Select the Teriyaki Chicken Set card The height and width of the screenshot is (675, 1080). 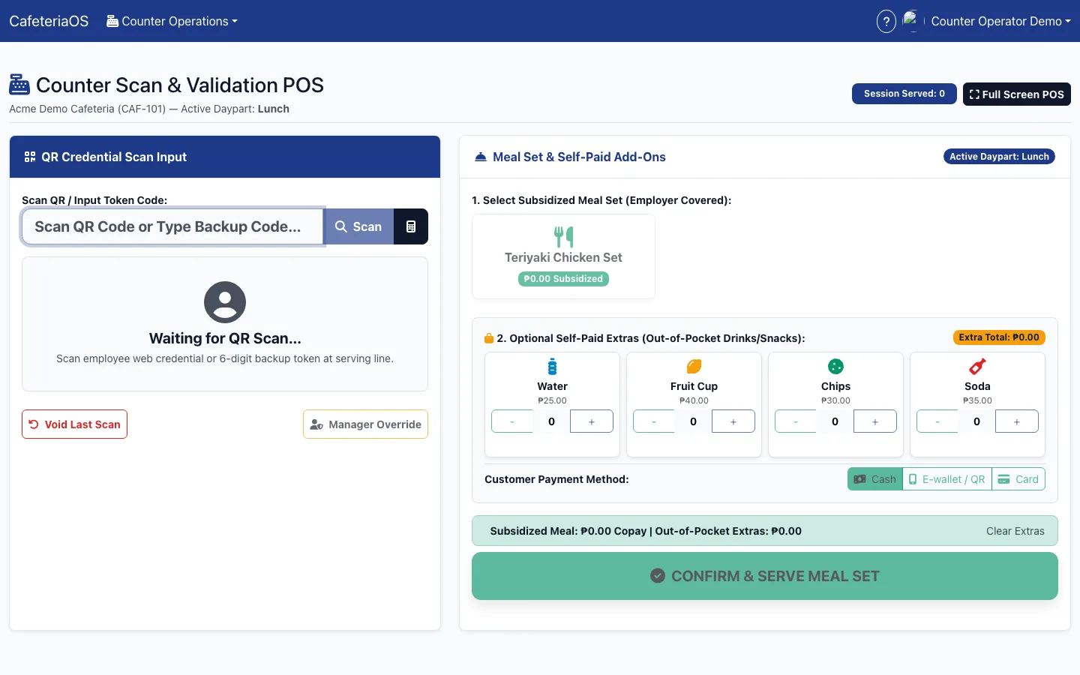pos(563,256)
